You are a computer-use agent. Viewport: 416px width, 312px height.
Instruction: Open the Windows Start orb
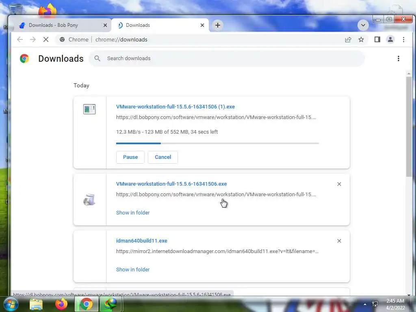[11, 304]
